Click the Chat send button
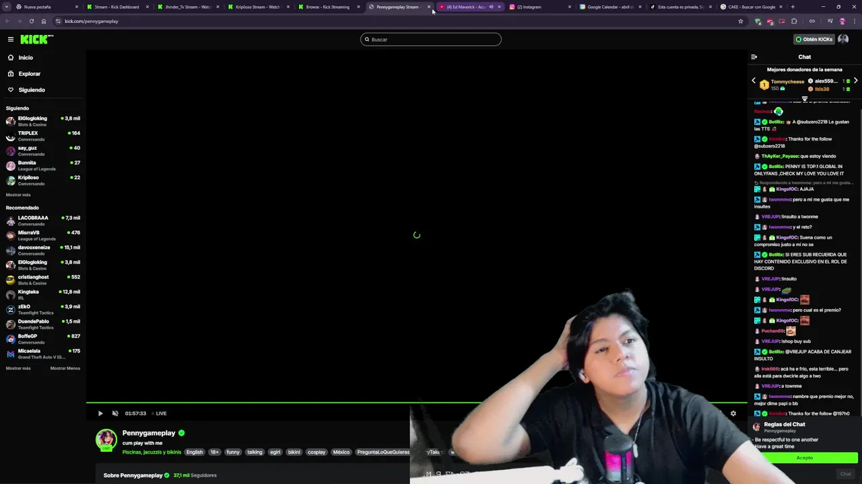Image resolution: width=862 pixels, height=484 pixels. [846, 474]
